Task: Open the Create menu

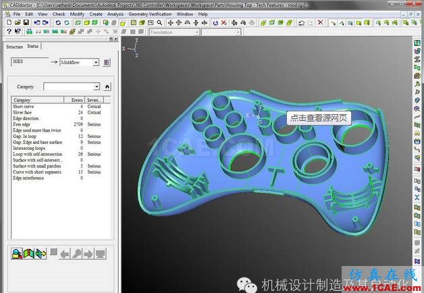Action: click(x=96, y=14)
